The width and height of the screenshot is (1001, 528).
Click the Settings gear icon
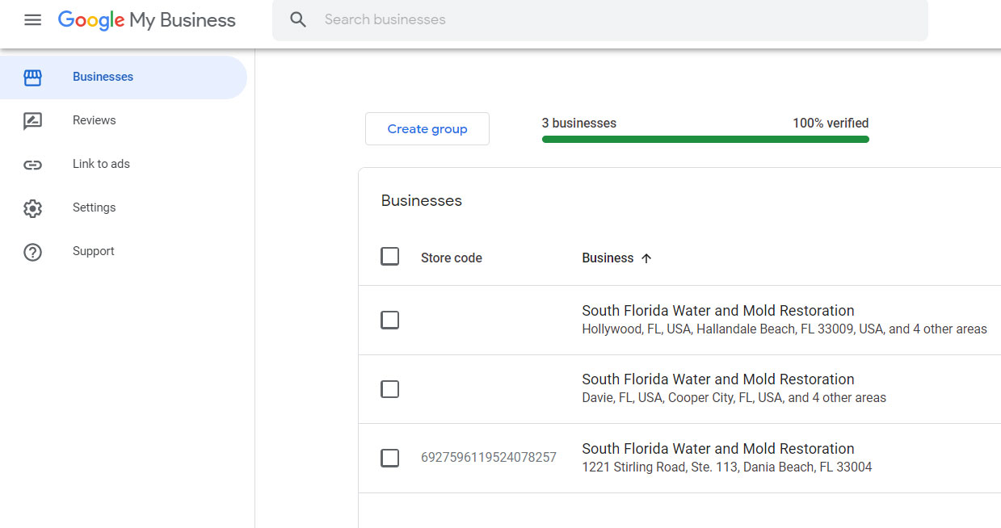pyautogui.click(x=32, y=208)
